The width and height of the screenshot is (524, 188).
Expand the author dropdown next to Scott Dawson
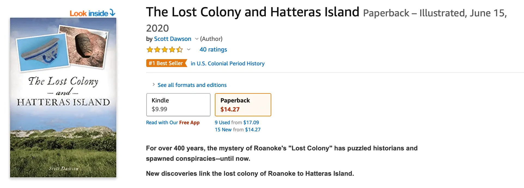tap(197, 39)
